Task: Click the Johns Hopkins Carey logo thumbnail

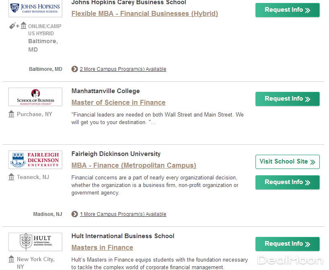Action: (35, 8)
